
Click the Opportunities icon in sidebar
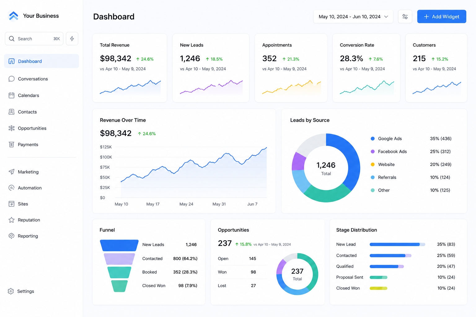tap(11, 128)
